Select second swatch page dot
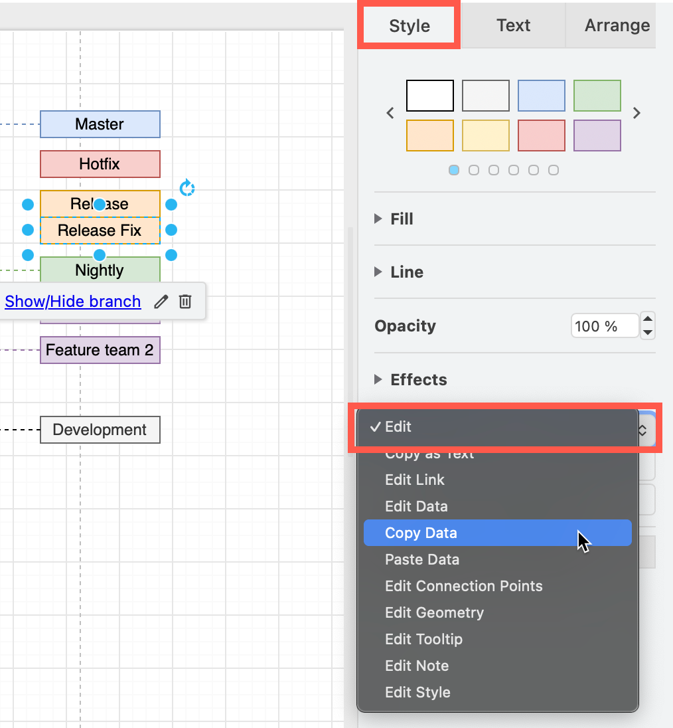 pos(474,170)
